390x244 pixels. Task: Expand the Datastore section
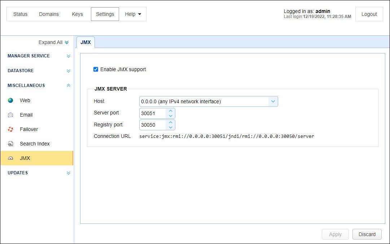pos(69,71)
